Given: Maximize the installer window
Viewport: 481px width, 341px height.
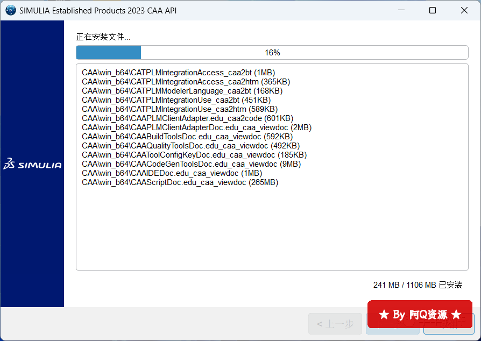Looking at the screenshot, I should 433,11.
